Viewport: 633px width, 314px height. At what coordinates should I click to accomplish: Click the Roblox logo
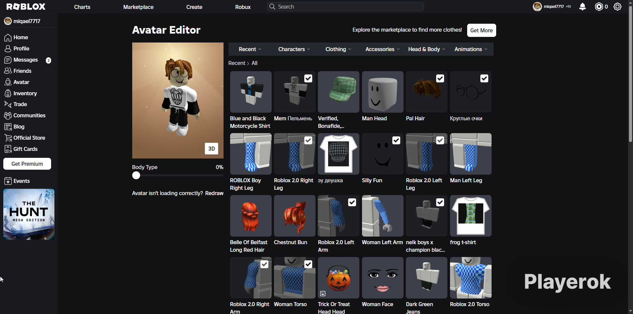(26, 7)
